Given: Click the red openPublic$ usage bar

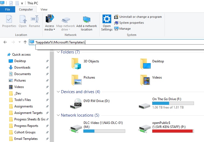Looking at the screenshot, I should point(173,131).
